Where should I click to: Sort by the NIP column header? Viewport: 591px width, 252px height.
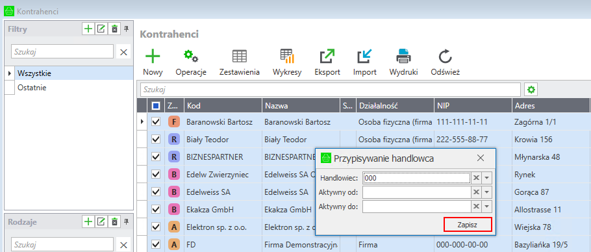point(473,106)
